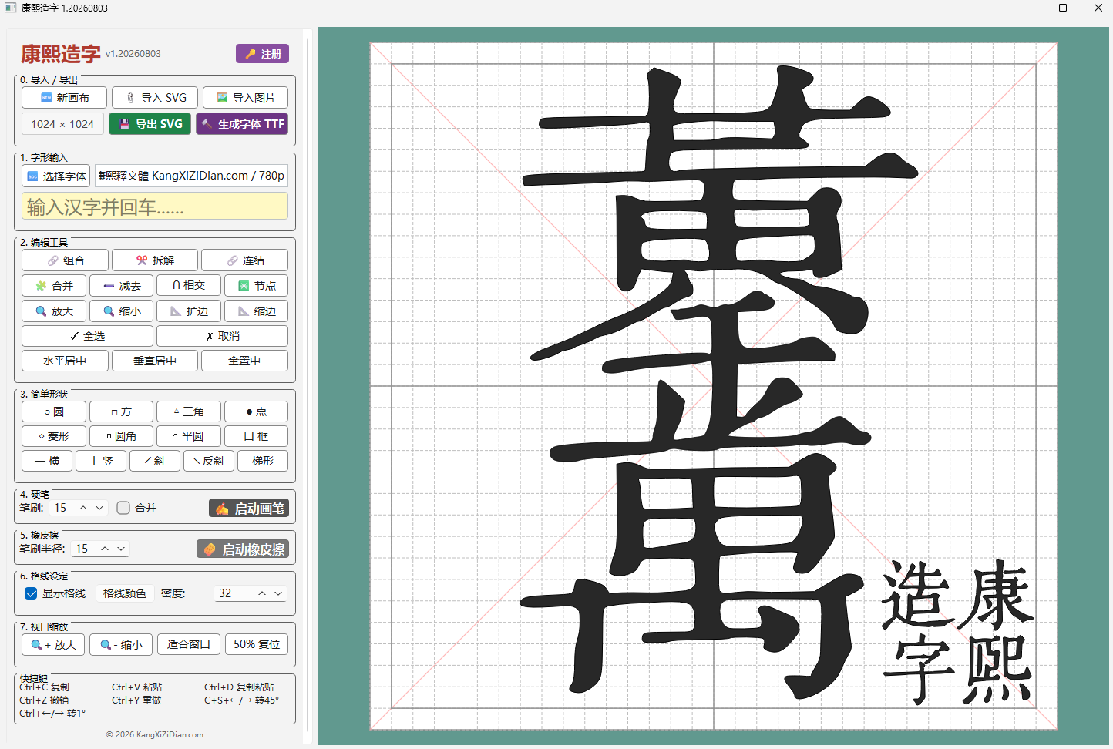Increase the 笔刷 size value
Image resolution: width=1113 pixels, height=749 pixels.
tap(83, 508)
